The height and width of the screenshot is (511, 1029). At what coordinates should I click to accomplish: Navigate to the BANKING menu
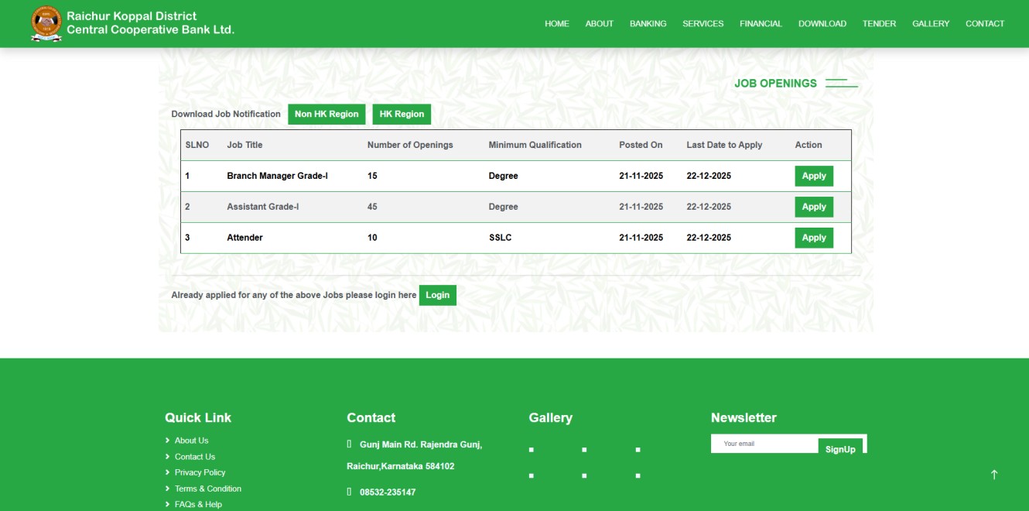tap(648, 23)
